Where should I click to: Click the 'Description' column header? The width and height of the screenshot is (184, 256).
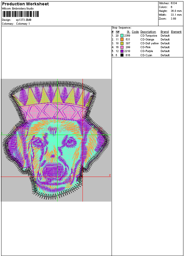tap(148, 32)
